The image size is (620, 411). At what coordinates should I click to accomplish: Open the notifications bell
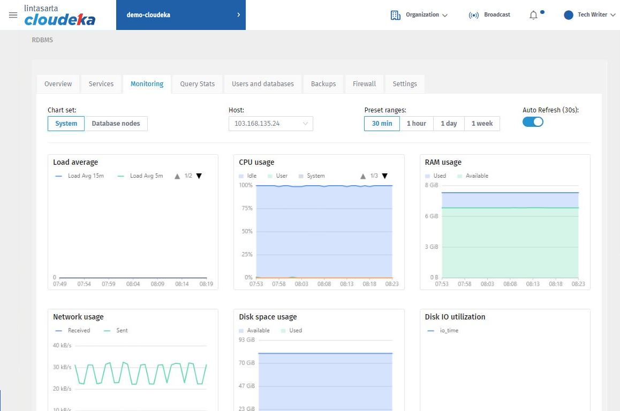tap(533, 15)
